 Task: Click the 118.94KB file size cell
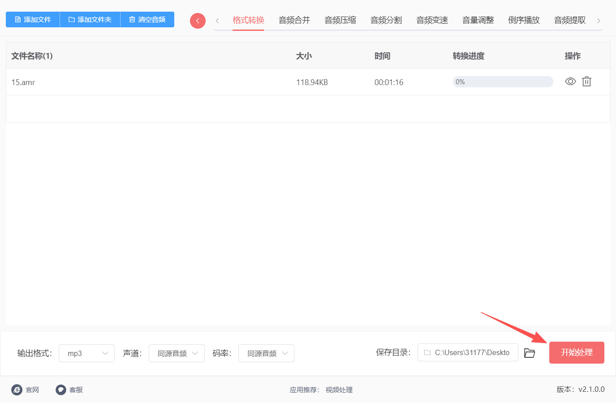click(x=312, y=82)
